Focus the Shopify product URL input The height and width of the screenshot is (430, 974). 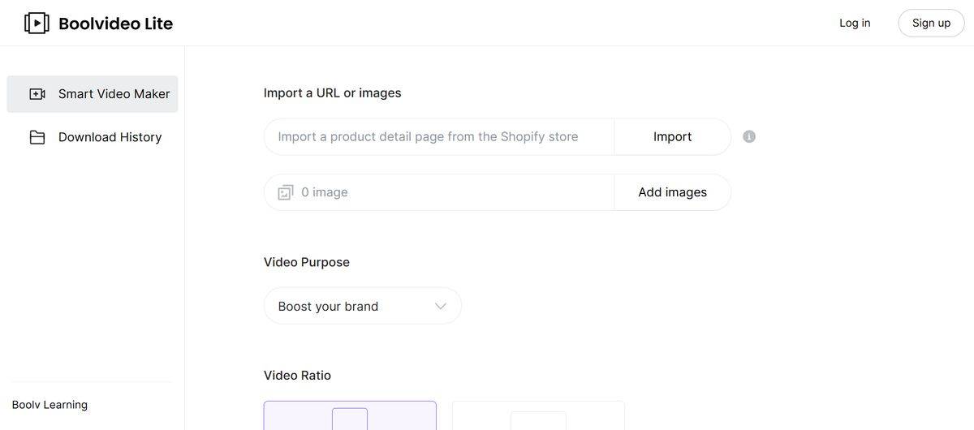click(438, 136)
